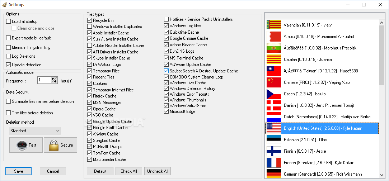This screenshot has height=181, width=389.
Task: Select English (United States) language entry
Action: coord(322,128)
